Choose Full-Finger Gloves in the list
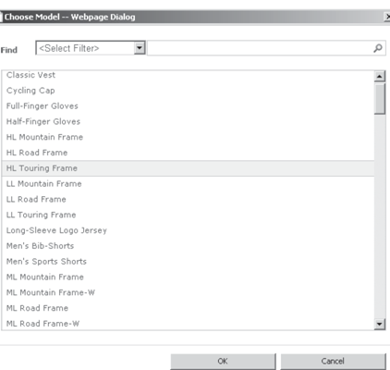The height and width of the screenshot is (370, 390). (188, 106)
